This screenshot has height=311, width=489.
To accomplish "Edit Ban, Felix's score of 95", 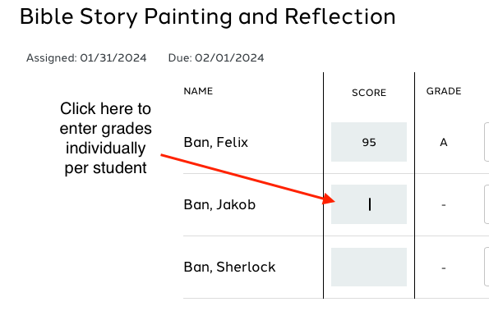I will pyautogui.click(x=369, y=142).
